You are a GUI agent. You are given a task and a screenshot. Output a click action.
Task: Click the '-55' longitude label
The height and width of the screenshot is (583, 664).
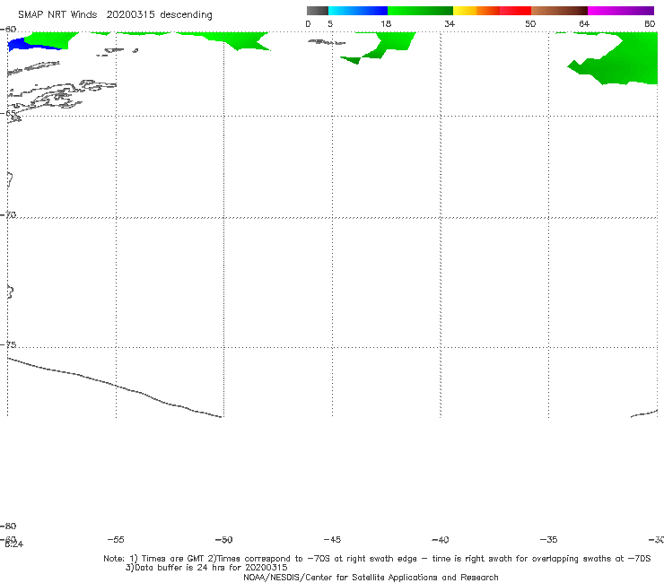116,540
